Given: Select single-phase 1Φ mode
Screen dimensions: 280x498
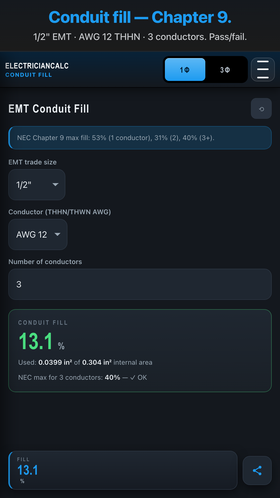Looking at the screenshot, I should pyautogui.click(x=185, y=70).
